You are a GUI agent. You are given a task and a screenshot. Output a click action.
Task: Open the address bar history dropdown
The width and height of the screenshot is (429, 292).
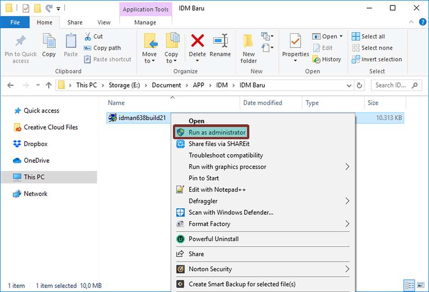pos(349,85)
